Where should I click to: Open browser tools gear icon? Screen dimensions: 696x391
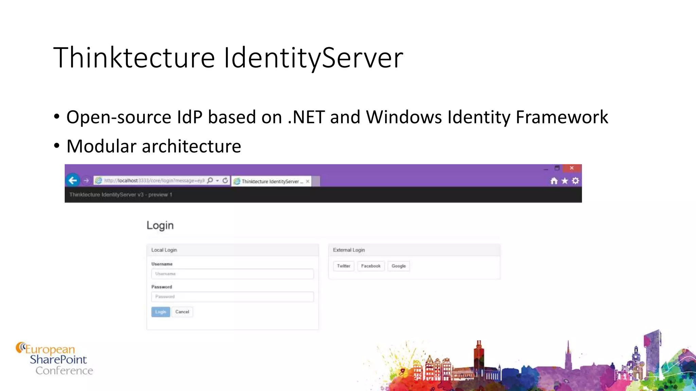[575, 181]
